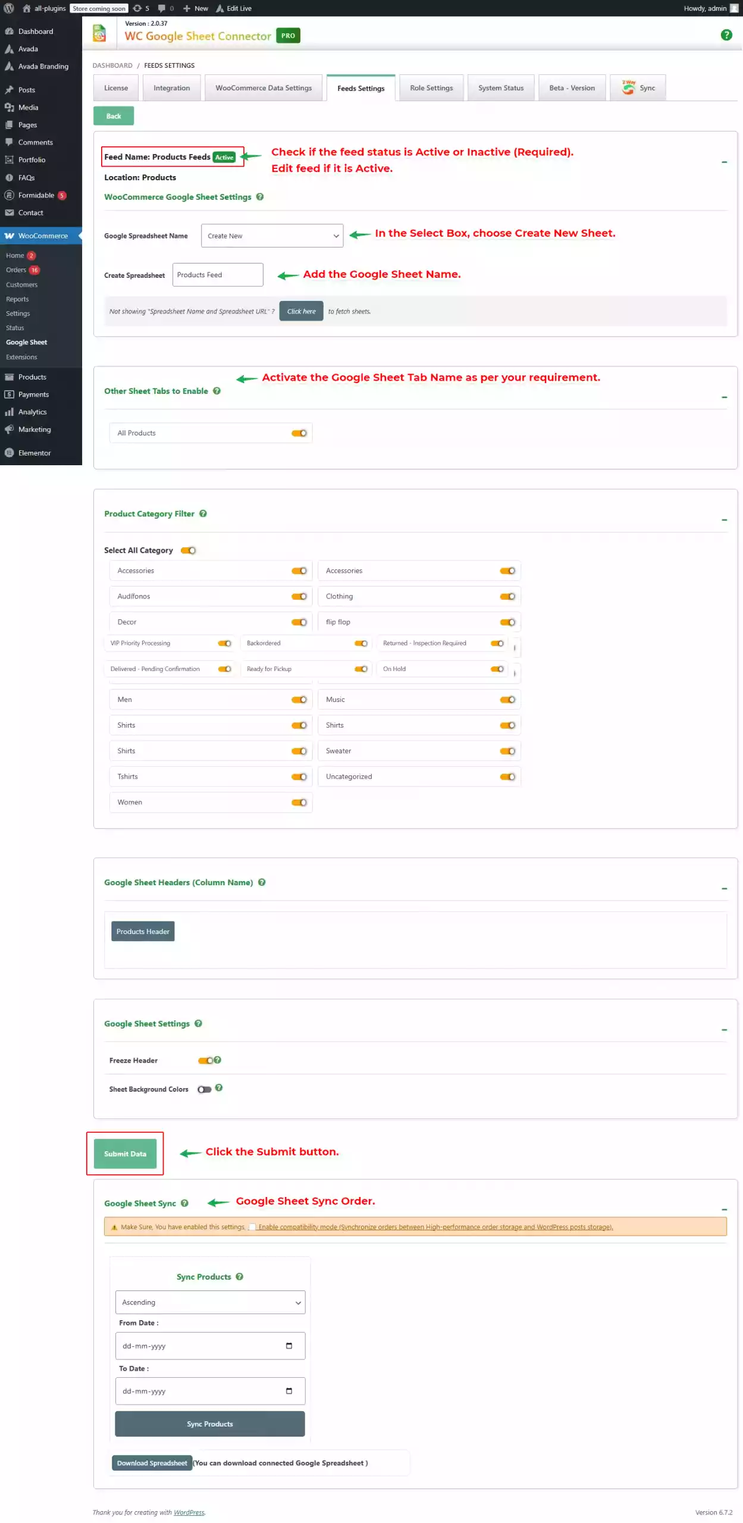This screenshot has width=743, height=1523.
Task: Click help icon beside Sync Products
Action: [x=239, y=1277]
